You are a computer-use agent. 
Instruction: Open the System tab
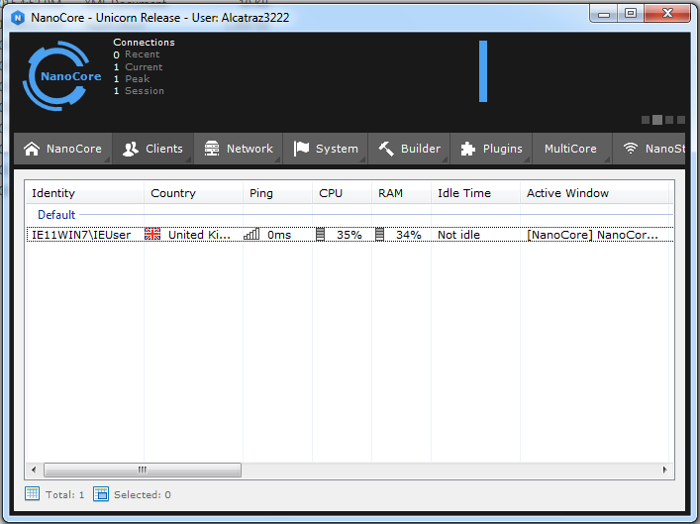pyautogui.click(x=326, y=149)
